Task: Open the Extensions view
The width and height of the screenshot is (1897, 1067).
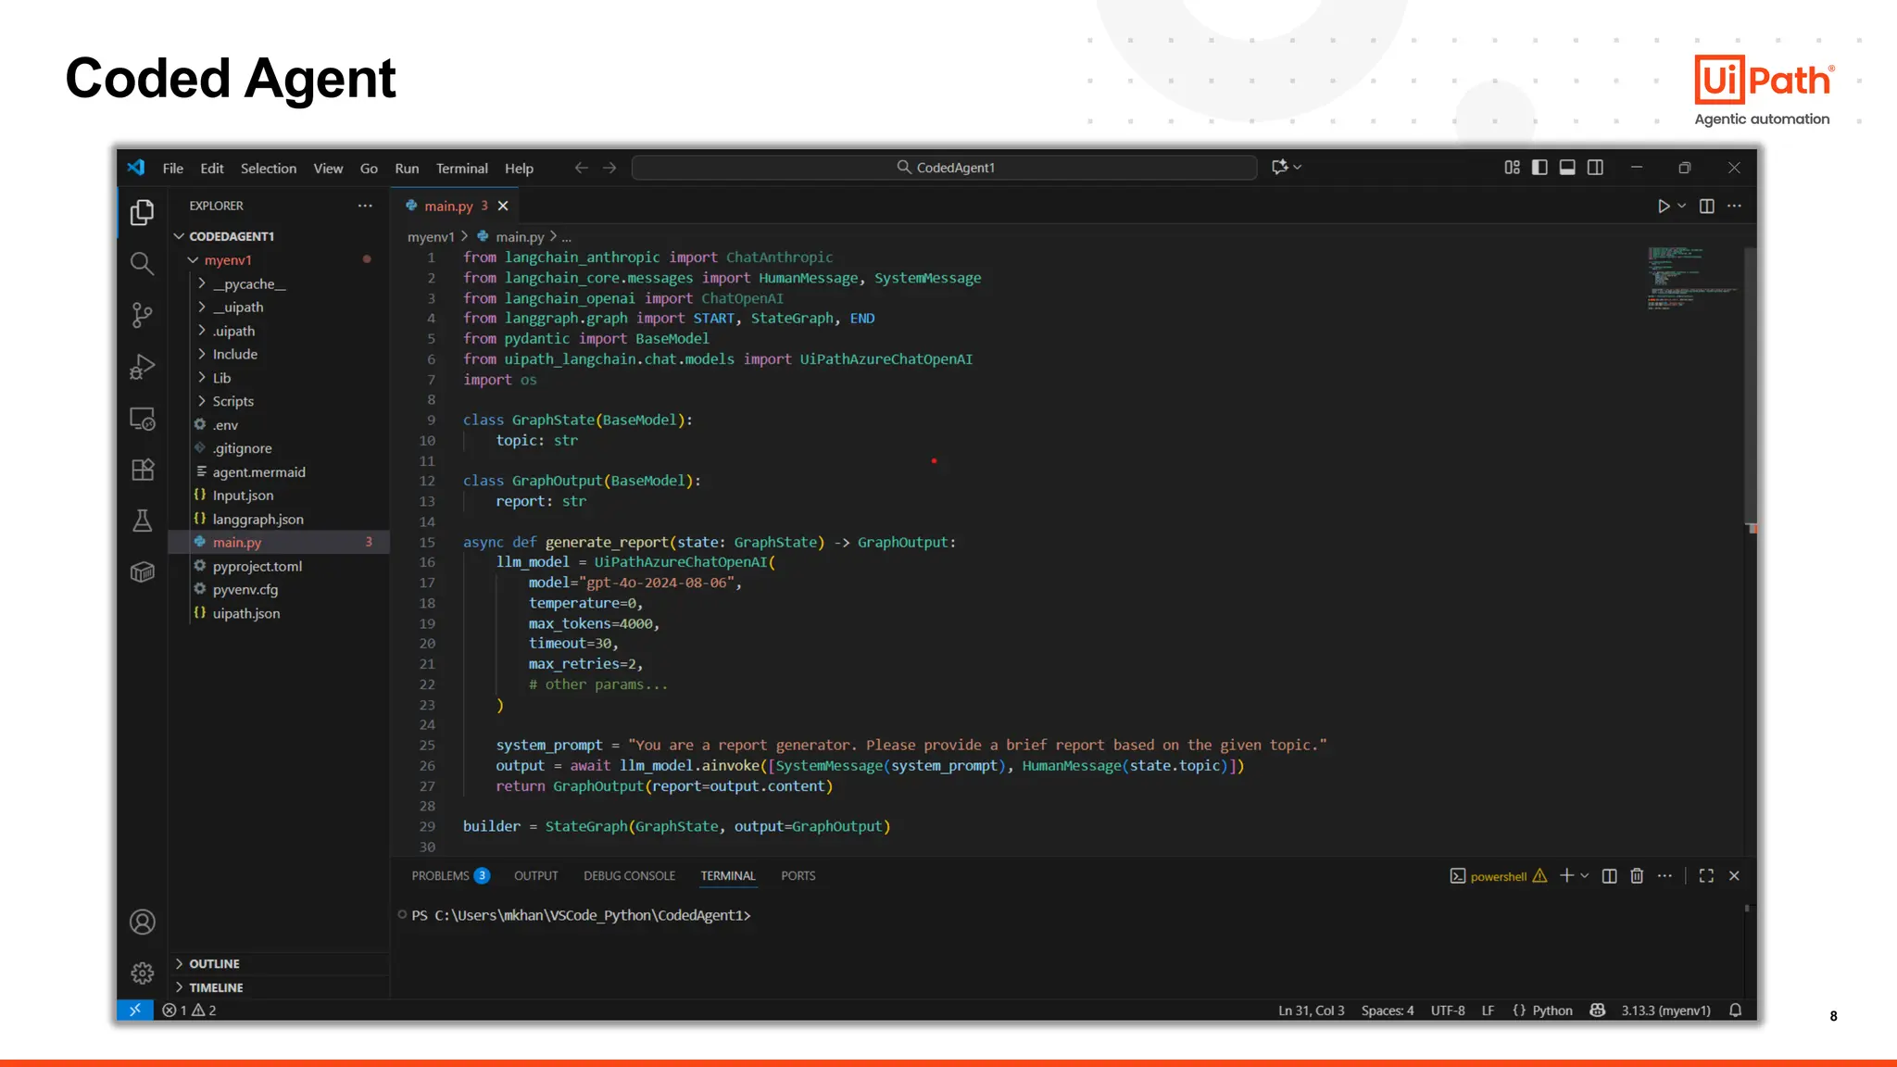Action: [142, 470]
